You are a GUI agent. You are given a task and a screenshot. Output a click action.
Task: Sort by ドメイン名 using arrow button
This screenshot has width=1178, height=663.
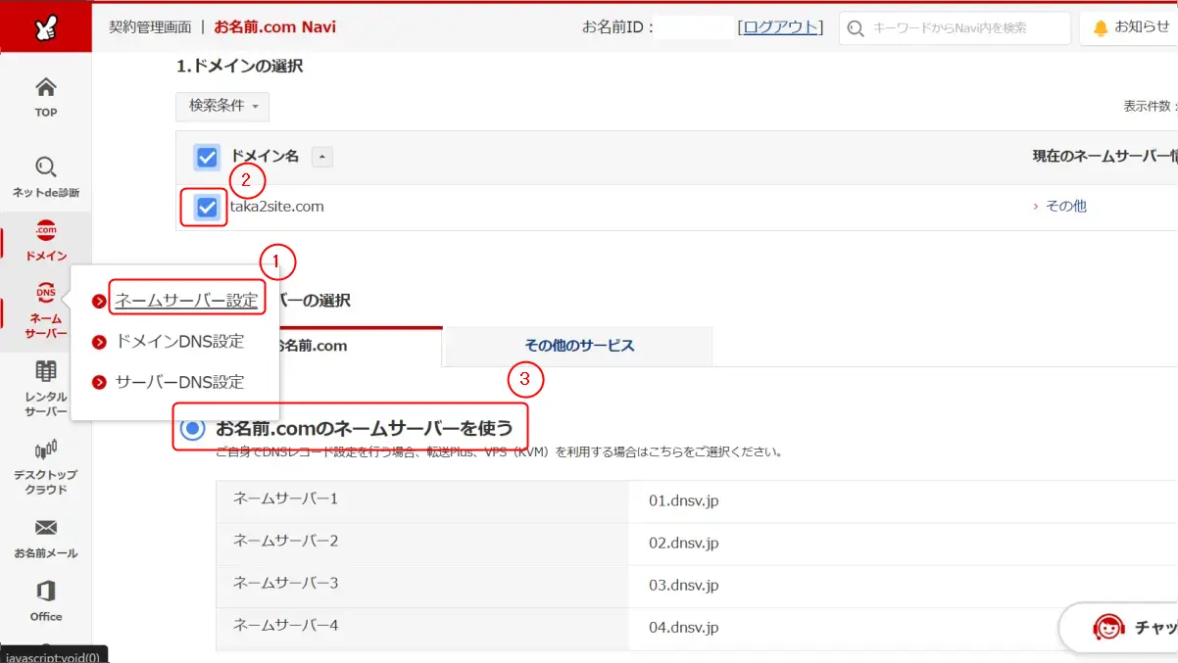click(x=322, y=157)
